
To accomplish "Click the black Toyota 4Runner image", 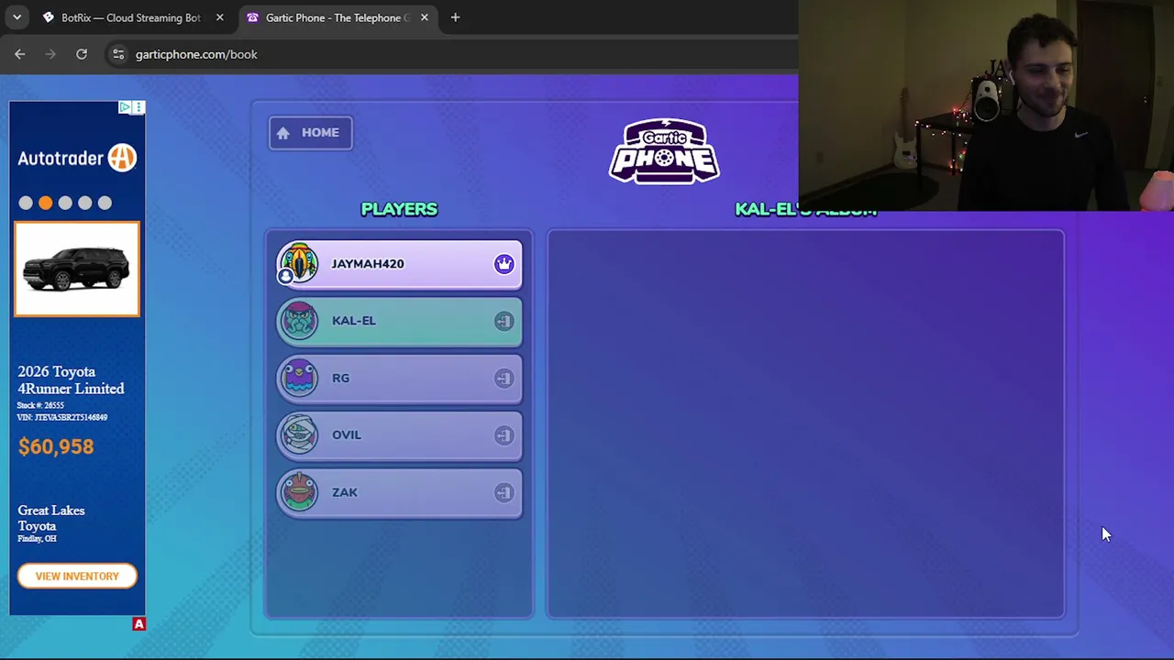I will pos(77,269).
